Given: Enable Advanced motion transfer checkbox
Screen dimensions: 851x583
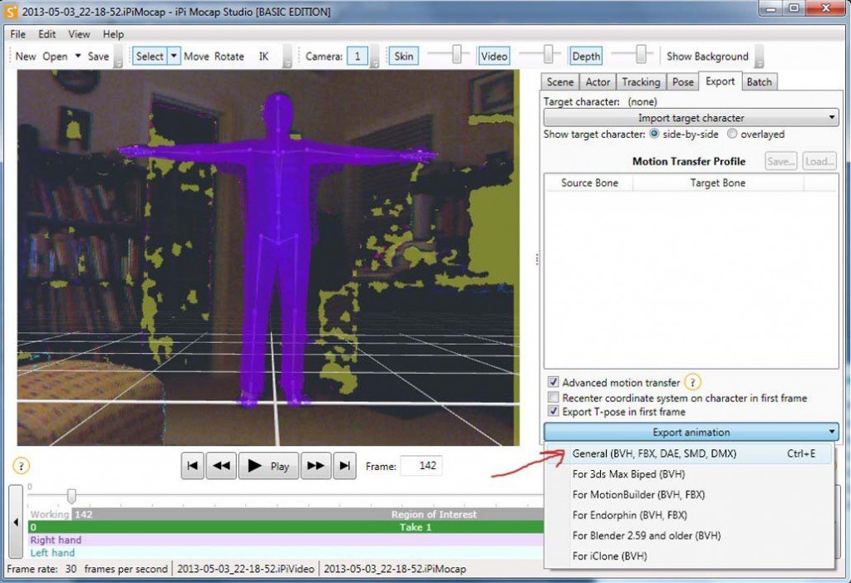Looking at the screenshot, I should pos(553,382).
